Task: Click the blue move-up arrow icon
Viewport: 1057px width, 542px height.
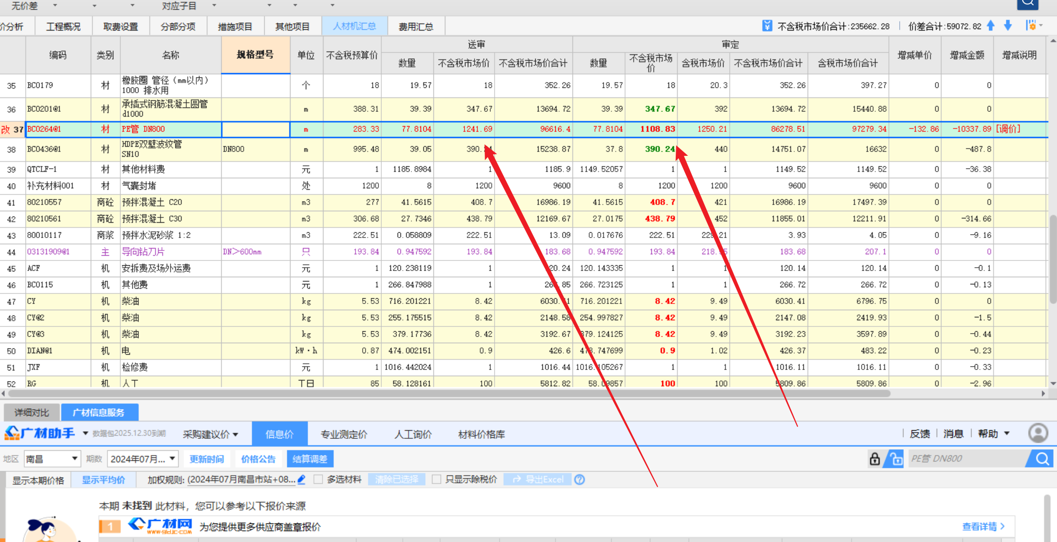Action: (x=991, y=26)
